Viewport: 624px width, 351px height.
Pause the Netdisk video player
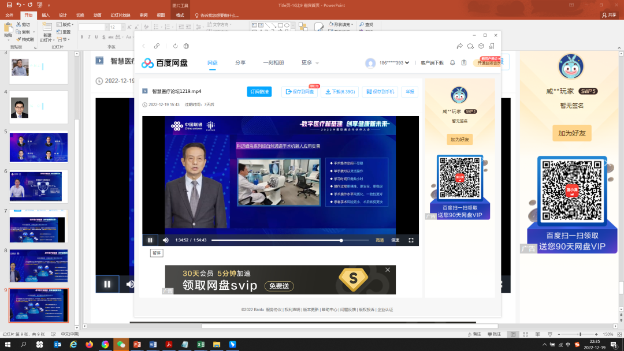(x=150, y=240)
